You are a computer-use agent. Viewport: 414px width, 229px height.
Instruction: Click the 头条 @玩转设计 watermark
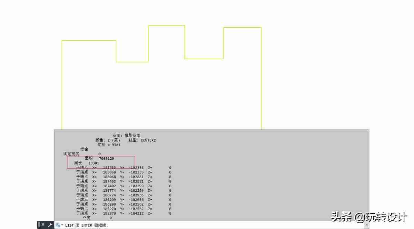point(369,217)
